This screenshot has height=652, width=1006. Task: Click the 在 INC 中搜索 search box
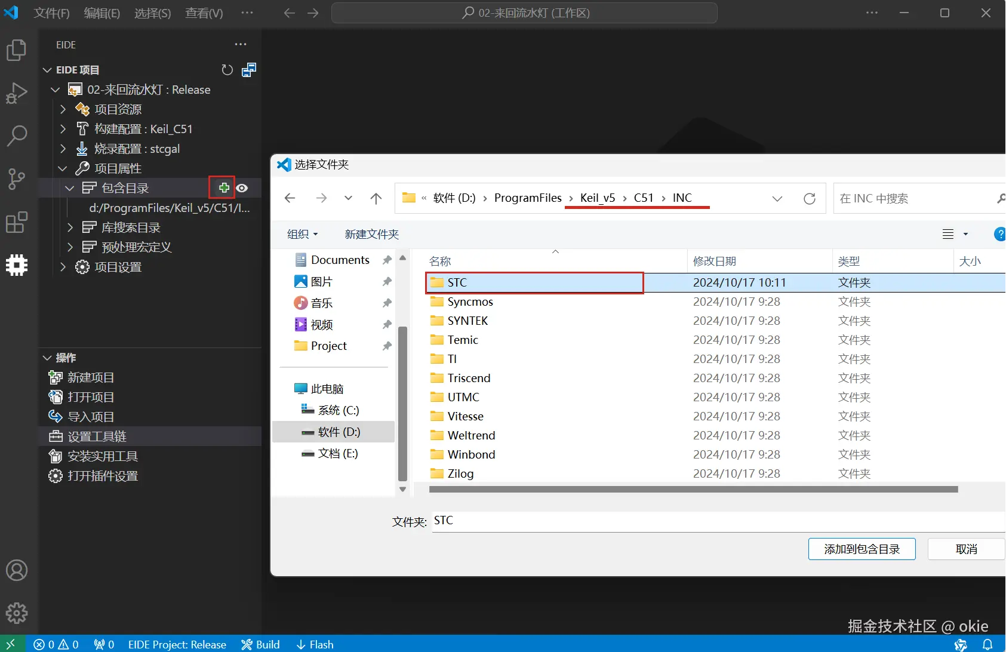(x=919, y=198)
